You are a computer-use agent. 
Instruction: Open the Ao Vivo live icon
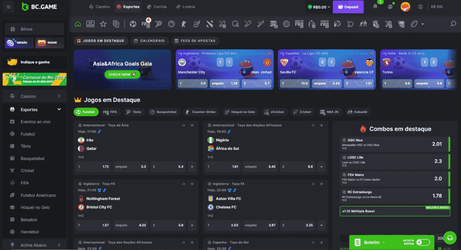(x=90, y=24)
